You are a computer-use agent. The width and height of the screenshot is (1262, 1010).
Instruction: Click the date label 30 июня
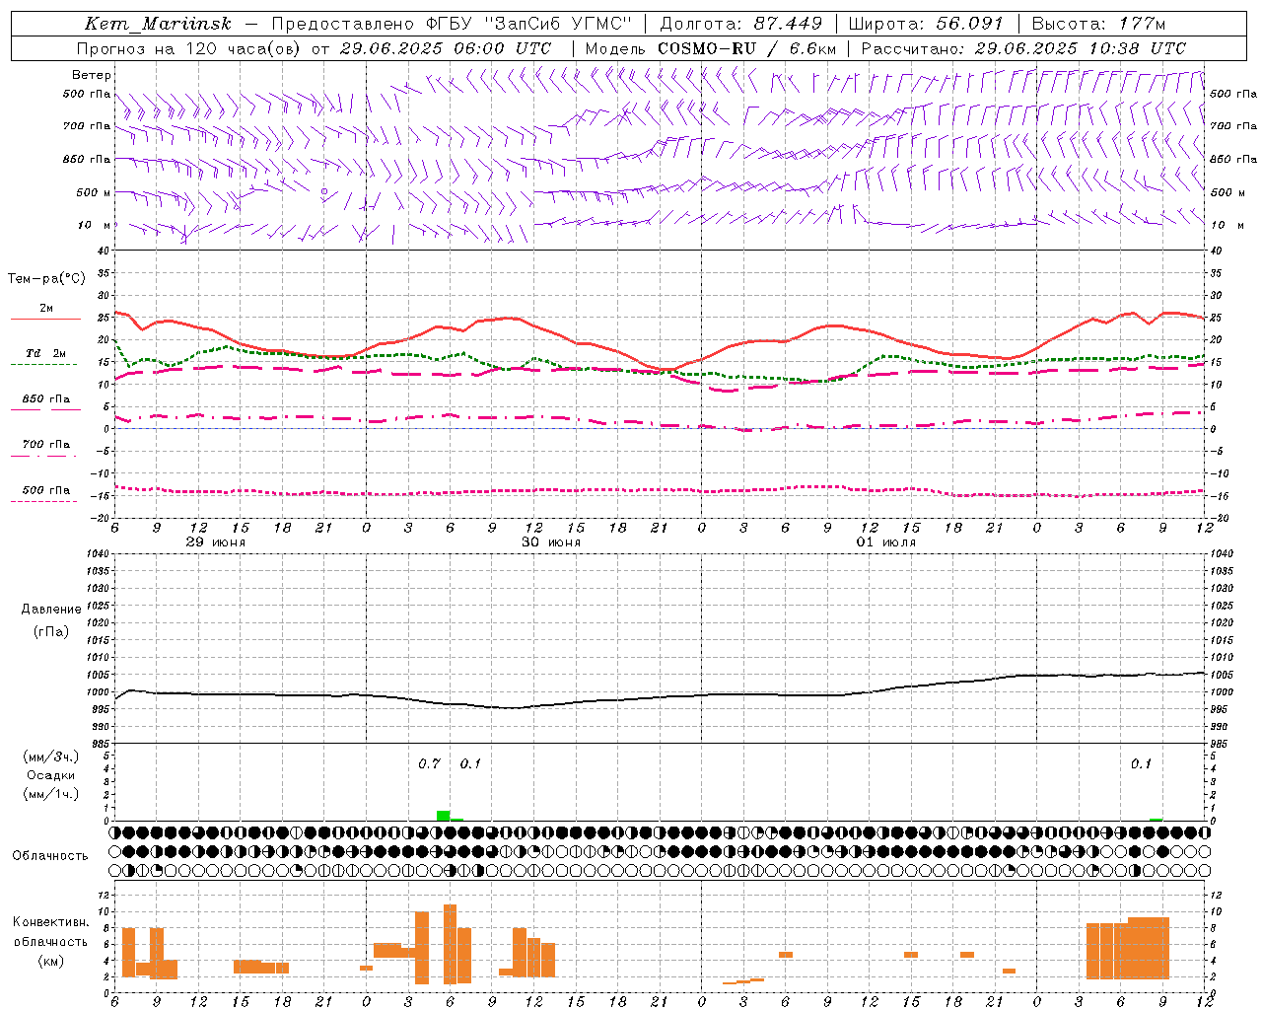point(551,542)
